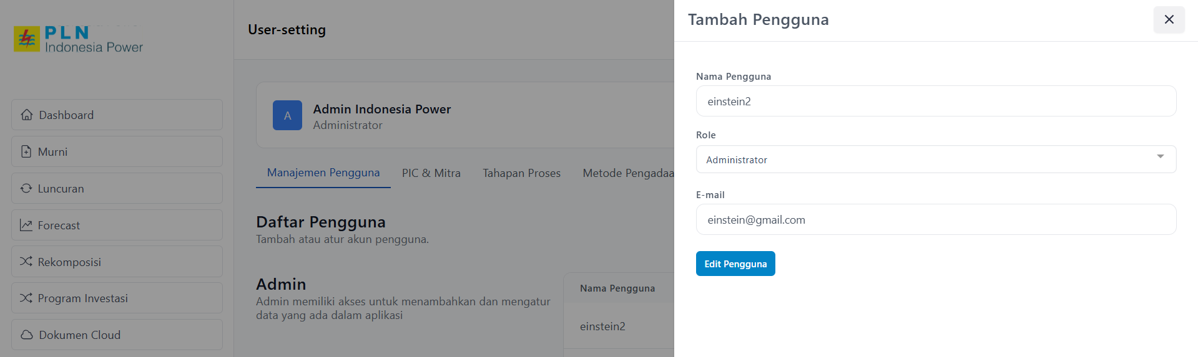Click the Dashboard home icon
1198x357 pixels.
27,115
